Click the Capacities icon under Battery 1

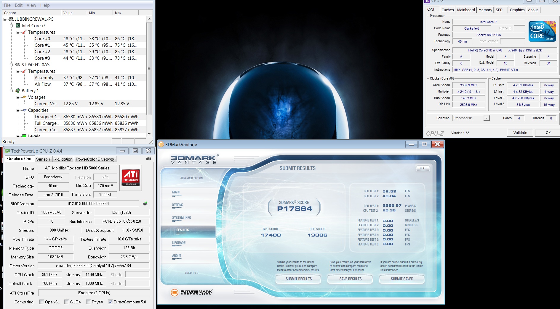point(24,110)
